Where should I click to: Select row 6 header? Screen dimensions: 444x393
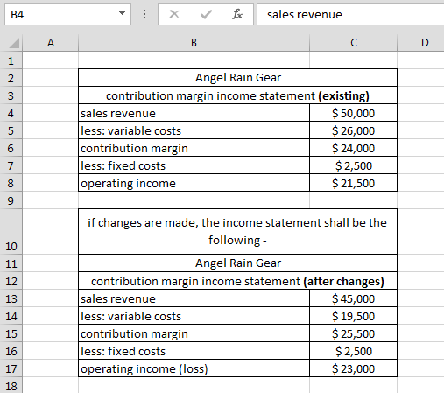(x=11, y=148)
